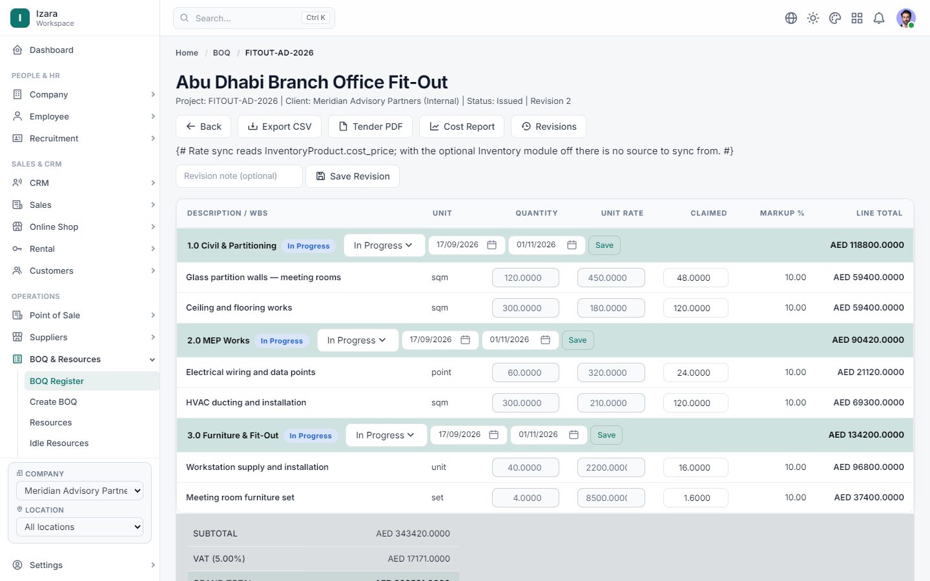Open Furniture & Fit-Out status dropdown
The width and height of the screenshot is (930, 581).
(x=386, y=435)
